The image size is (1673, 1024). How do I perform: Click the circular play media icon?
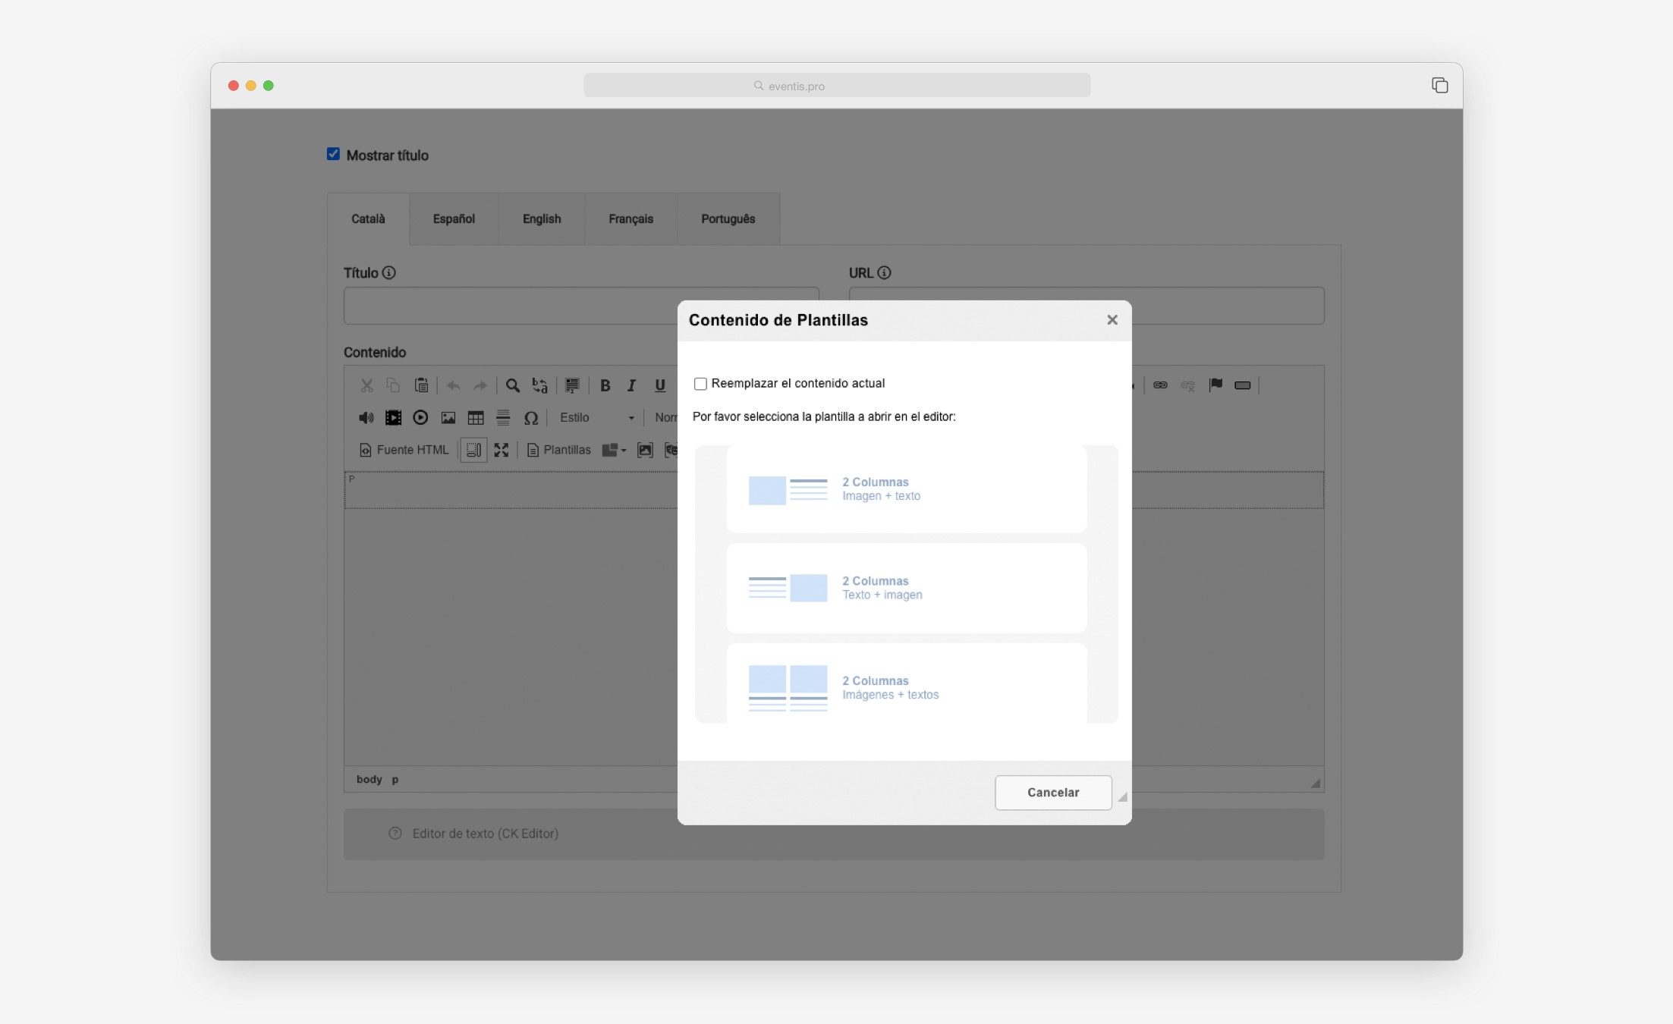point(420,418)
